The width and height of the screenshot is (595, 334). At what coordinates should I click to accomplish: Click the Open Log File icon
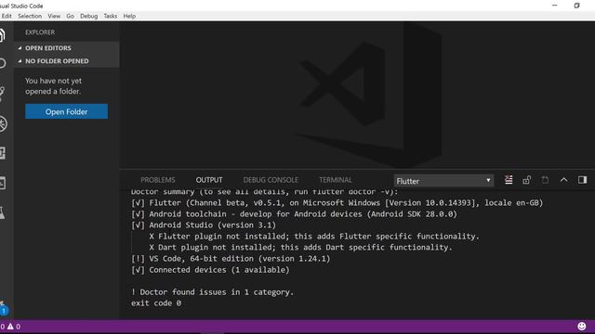click(x=545, y=180)
